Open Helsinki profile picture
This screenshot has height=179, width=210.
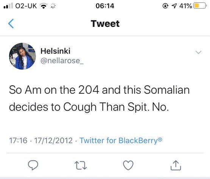22,56
